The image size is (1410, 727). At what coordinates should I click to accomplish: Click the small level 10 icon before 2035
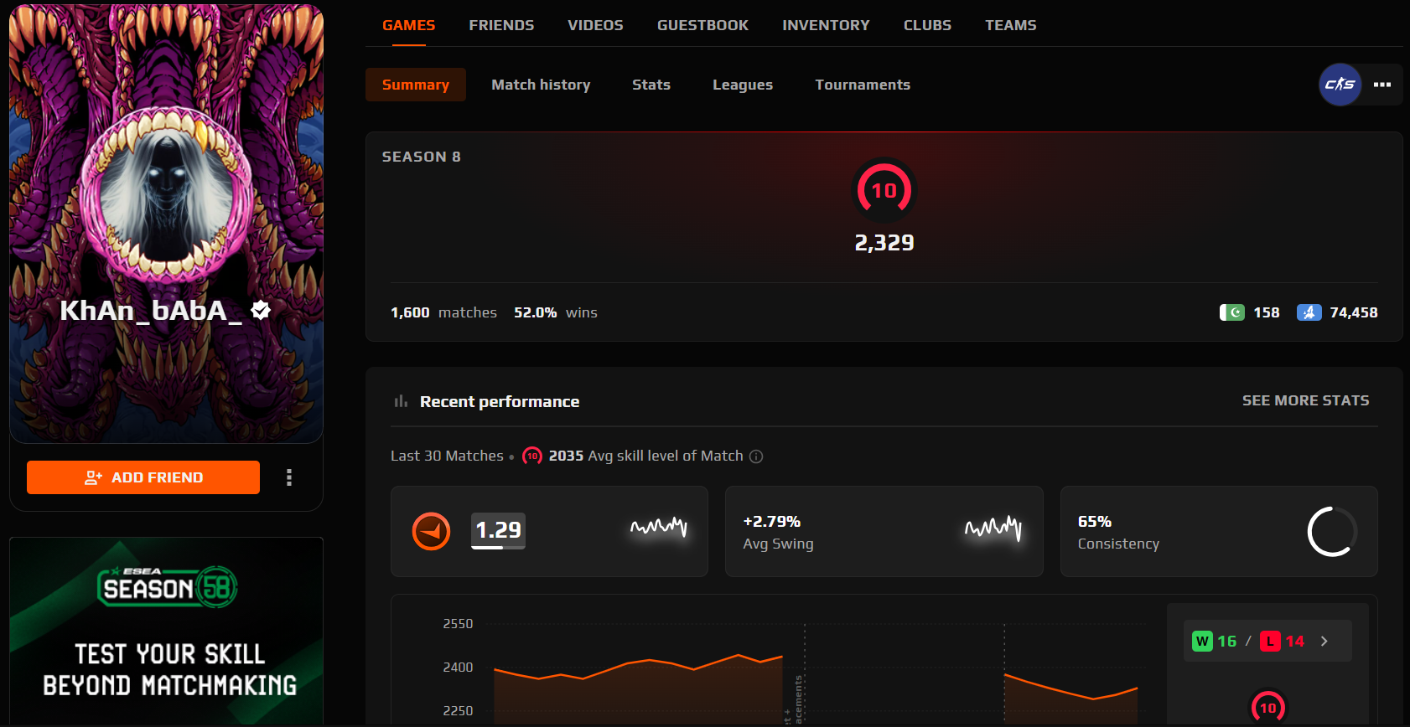click(x=532, y=456)
